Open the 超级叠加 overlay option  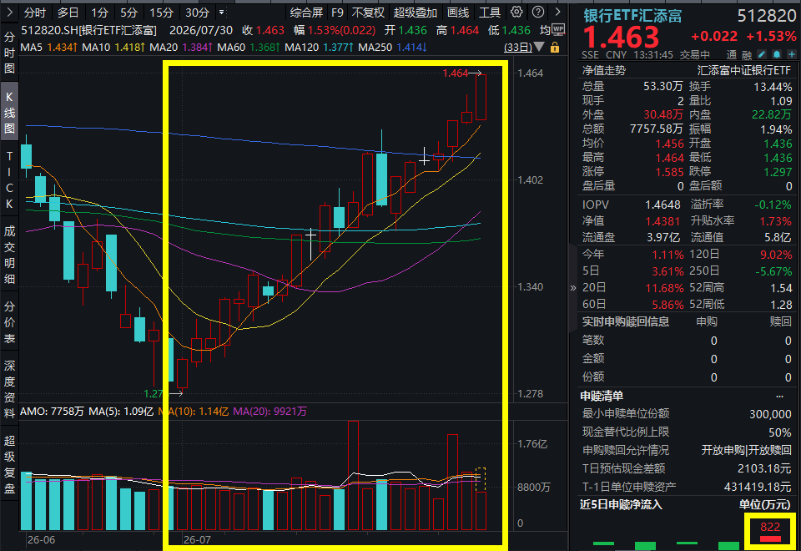point(416,13)
